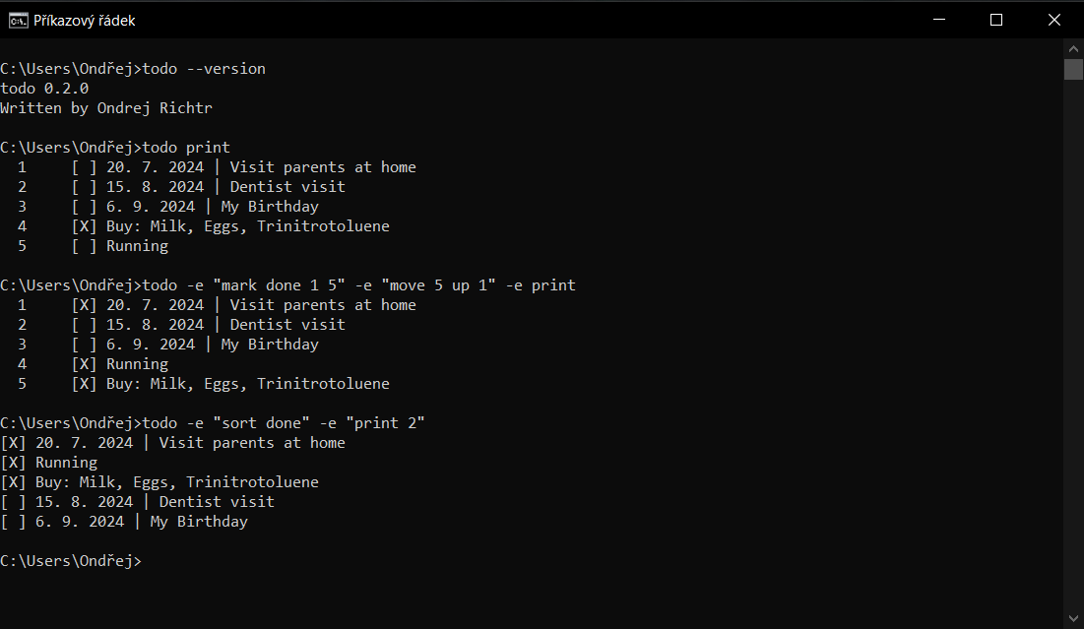Click the empty prompt at the last line
Screen dimensions: 1084x629
point(148,561)
